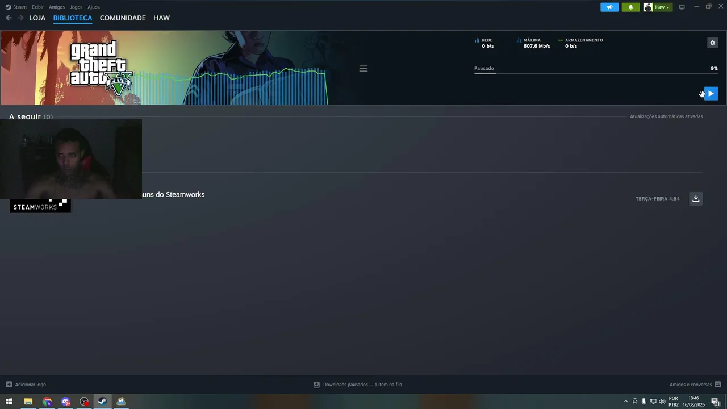
Task: Open Amigos e conversas panel
Action: pos(695,385)
